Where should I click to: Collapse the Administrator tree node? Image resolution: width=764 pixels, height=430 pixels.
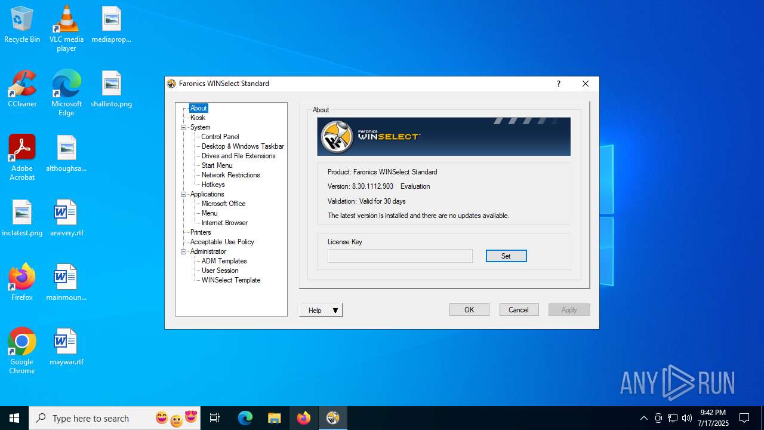(x=184, y=251)
